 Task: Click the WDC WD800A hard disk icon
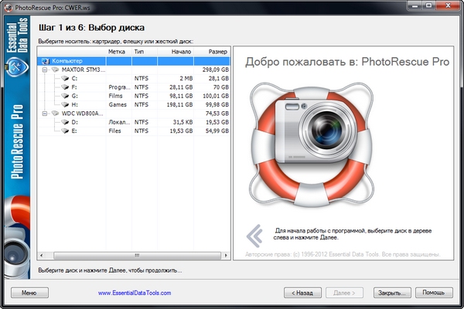[55, 113]
